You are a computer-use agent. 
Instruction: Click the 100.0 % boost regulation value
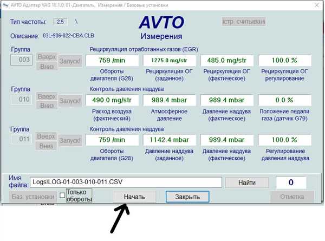pos(284,140)
